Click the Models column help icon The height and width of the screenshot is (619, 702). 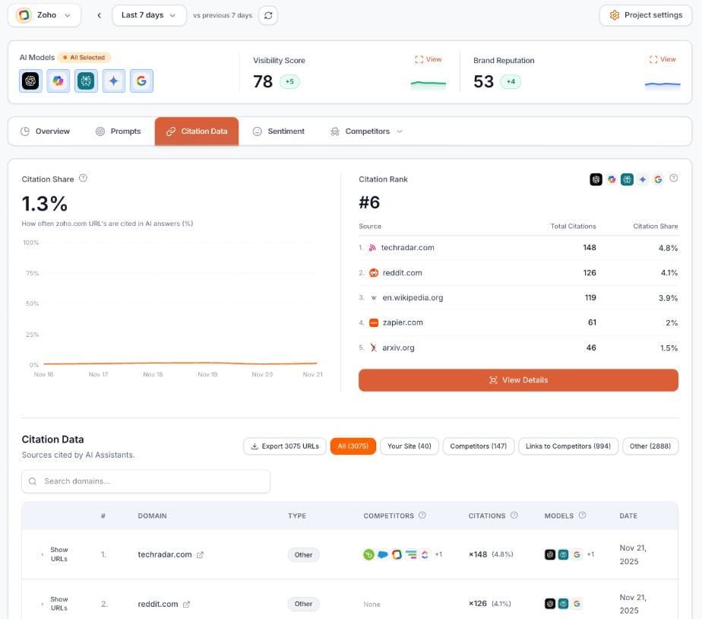pos(582,516)
